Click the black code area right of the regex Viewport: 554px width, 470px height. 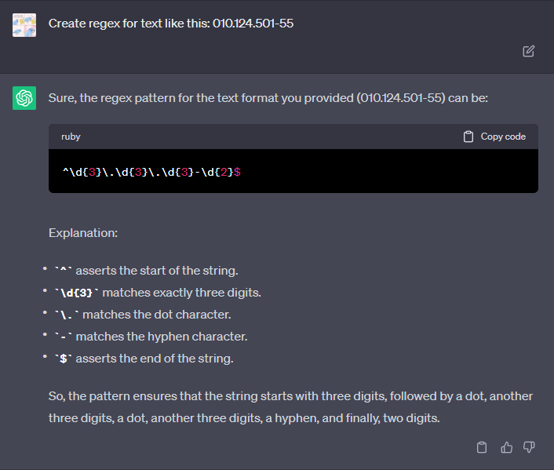392,171
